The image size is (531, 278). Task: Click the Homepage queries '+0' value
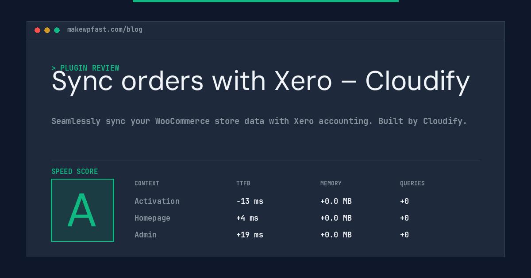(x=404, y=218)
